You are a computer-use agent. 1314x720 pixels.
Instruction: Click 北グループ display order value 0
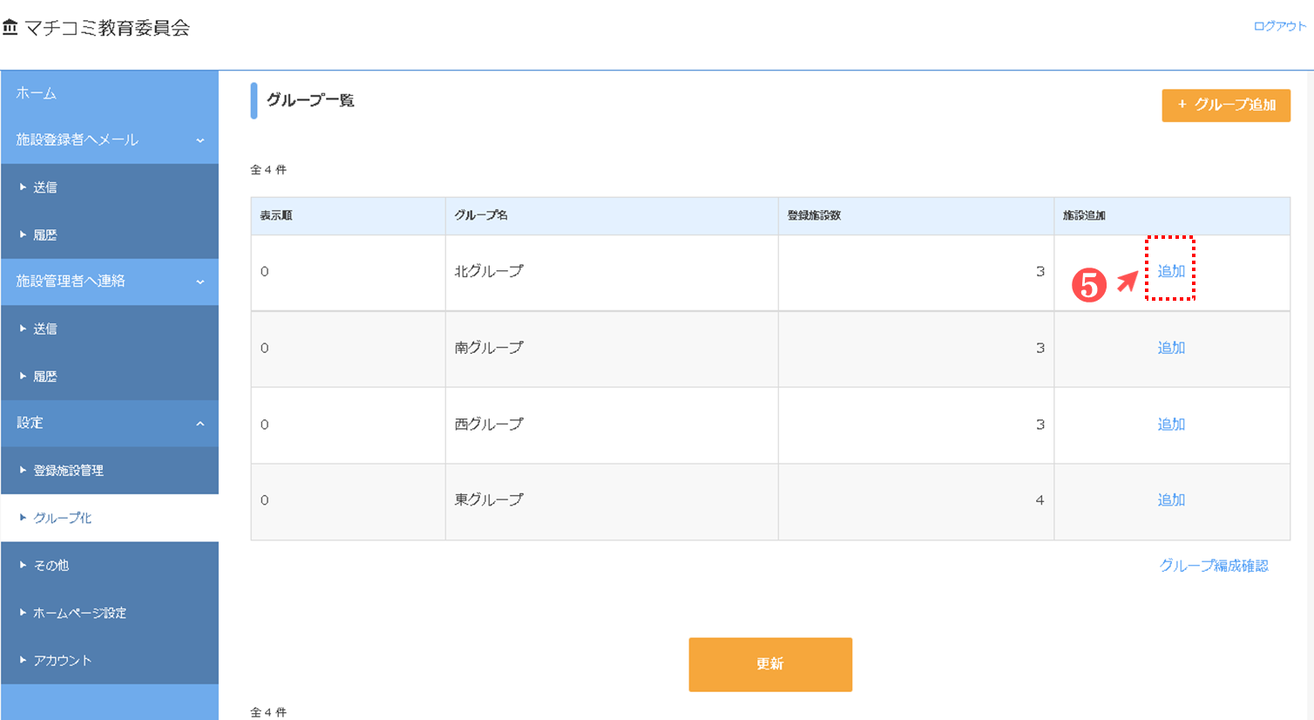coord(265,272)
